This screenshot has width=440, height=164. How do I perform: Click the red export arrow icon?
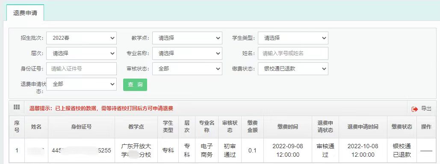click(415, 109)
